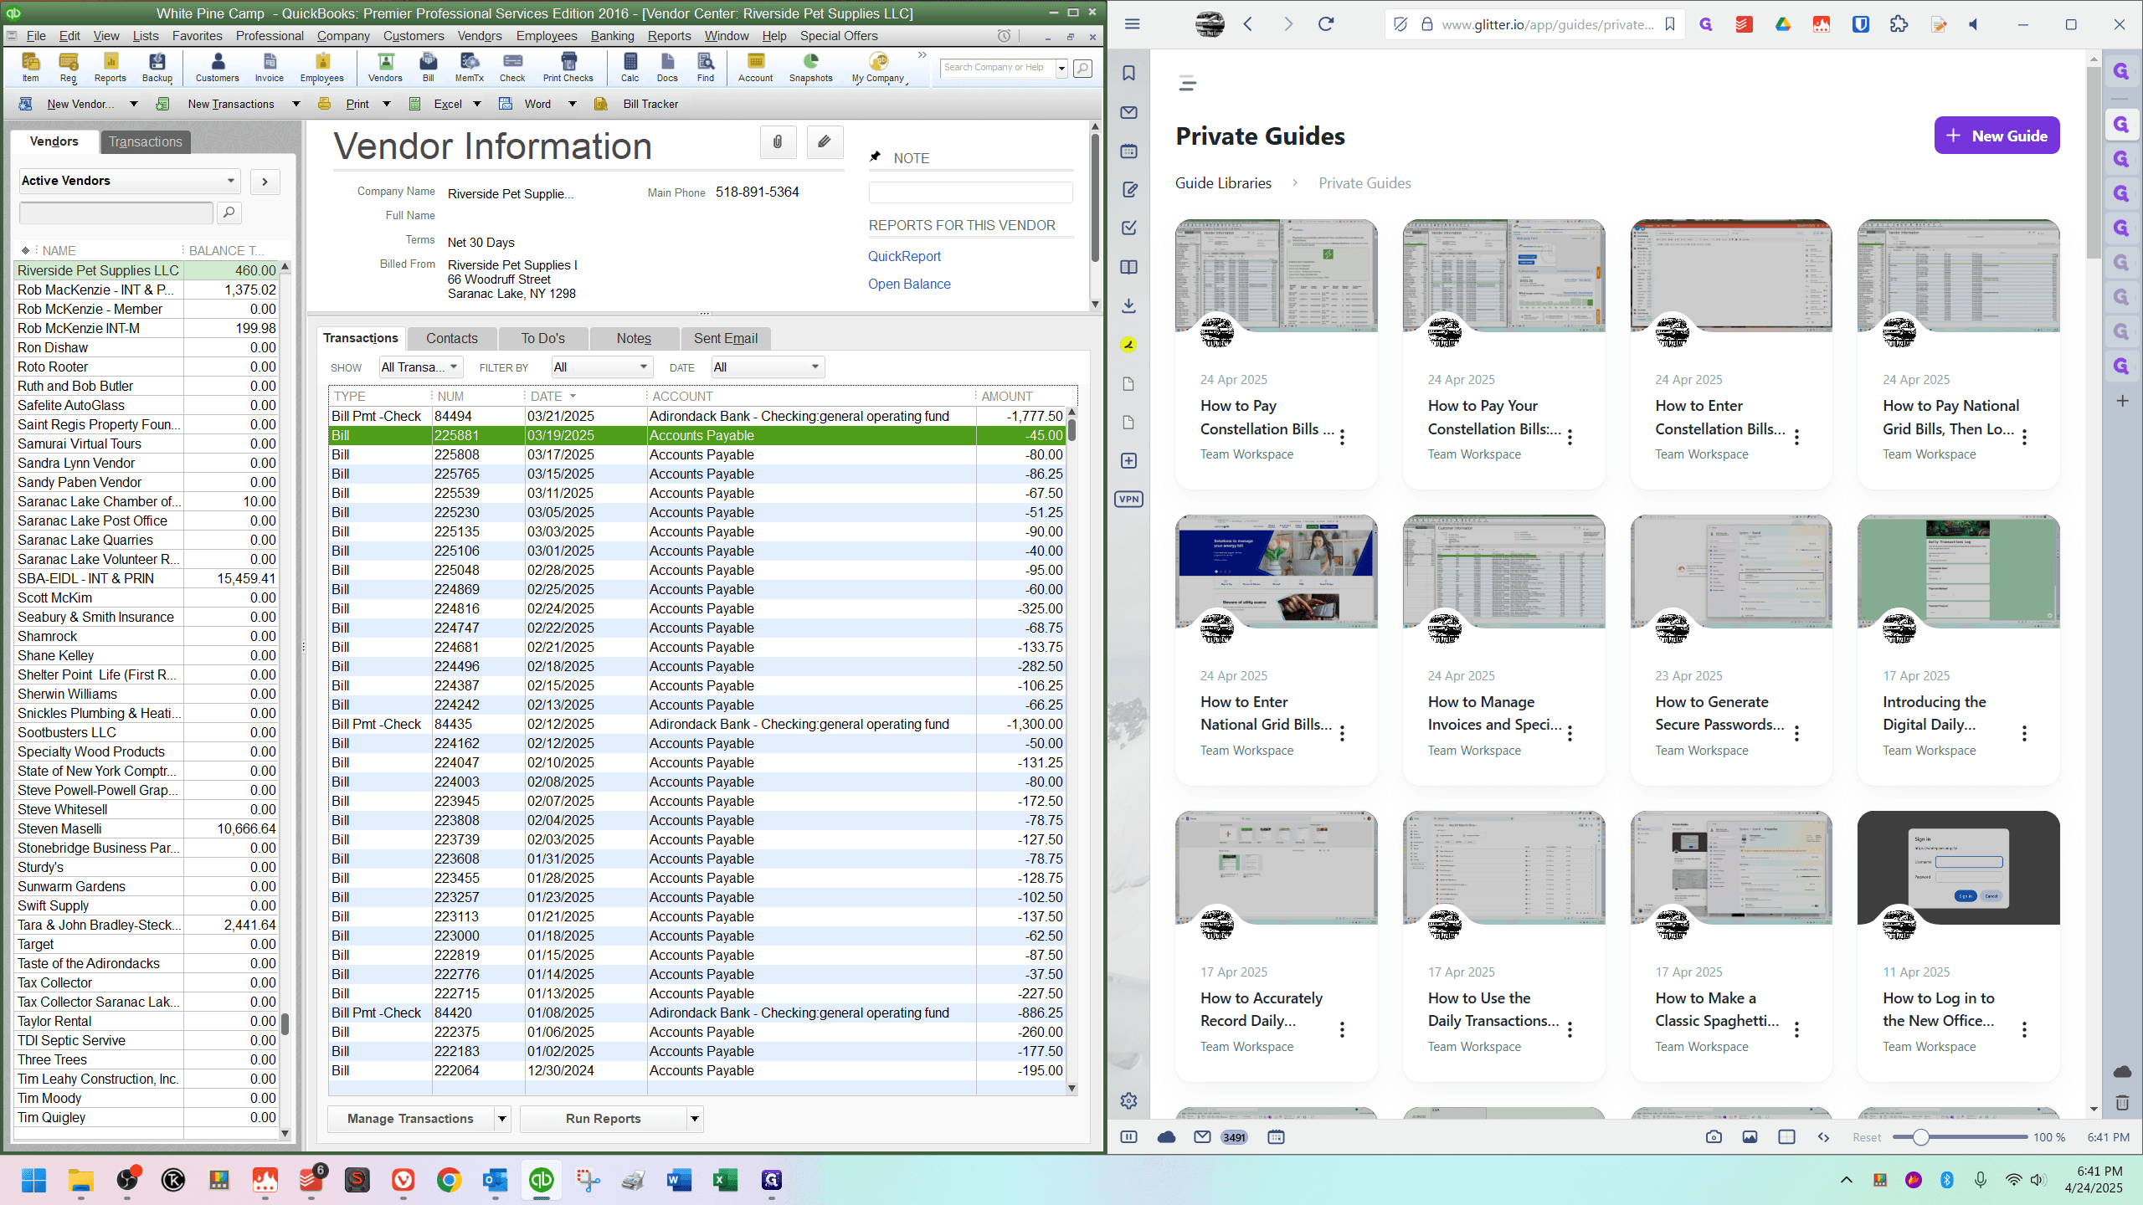2143x1205 pixels.
Task: Click the Run Reports button
Action: (603, 1119)
